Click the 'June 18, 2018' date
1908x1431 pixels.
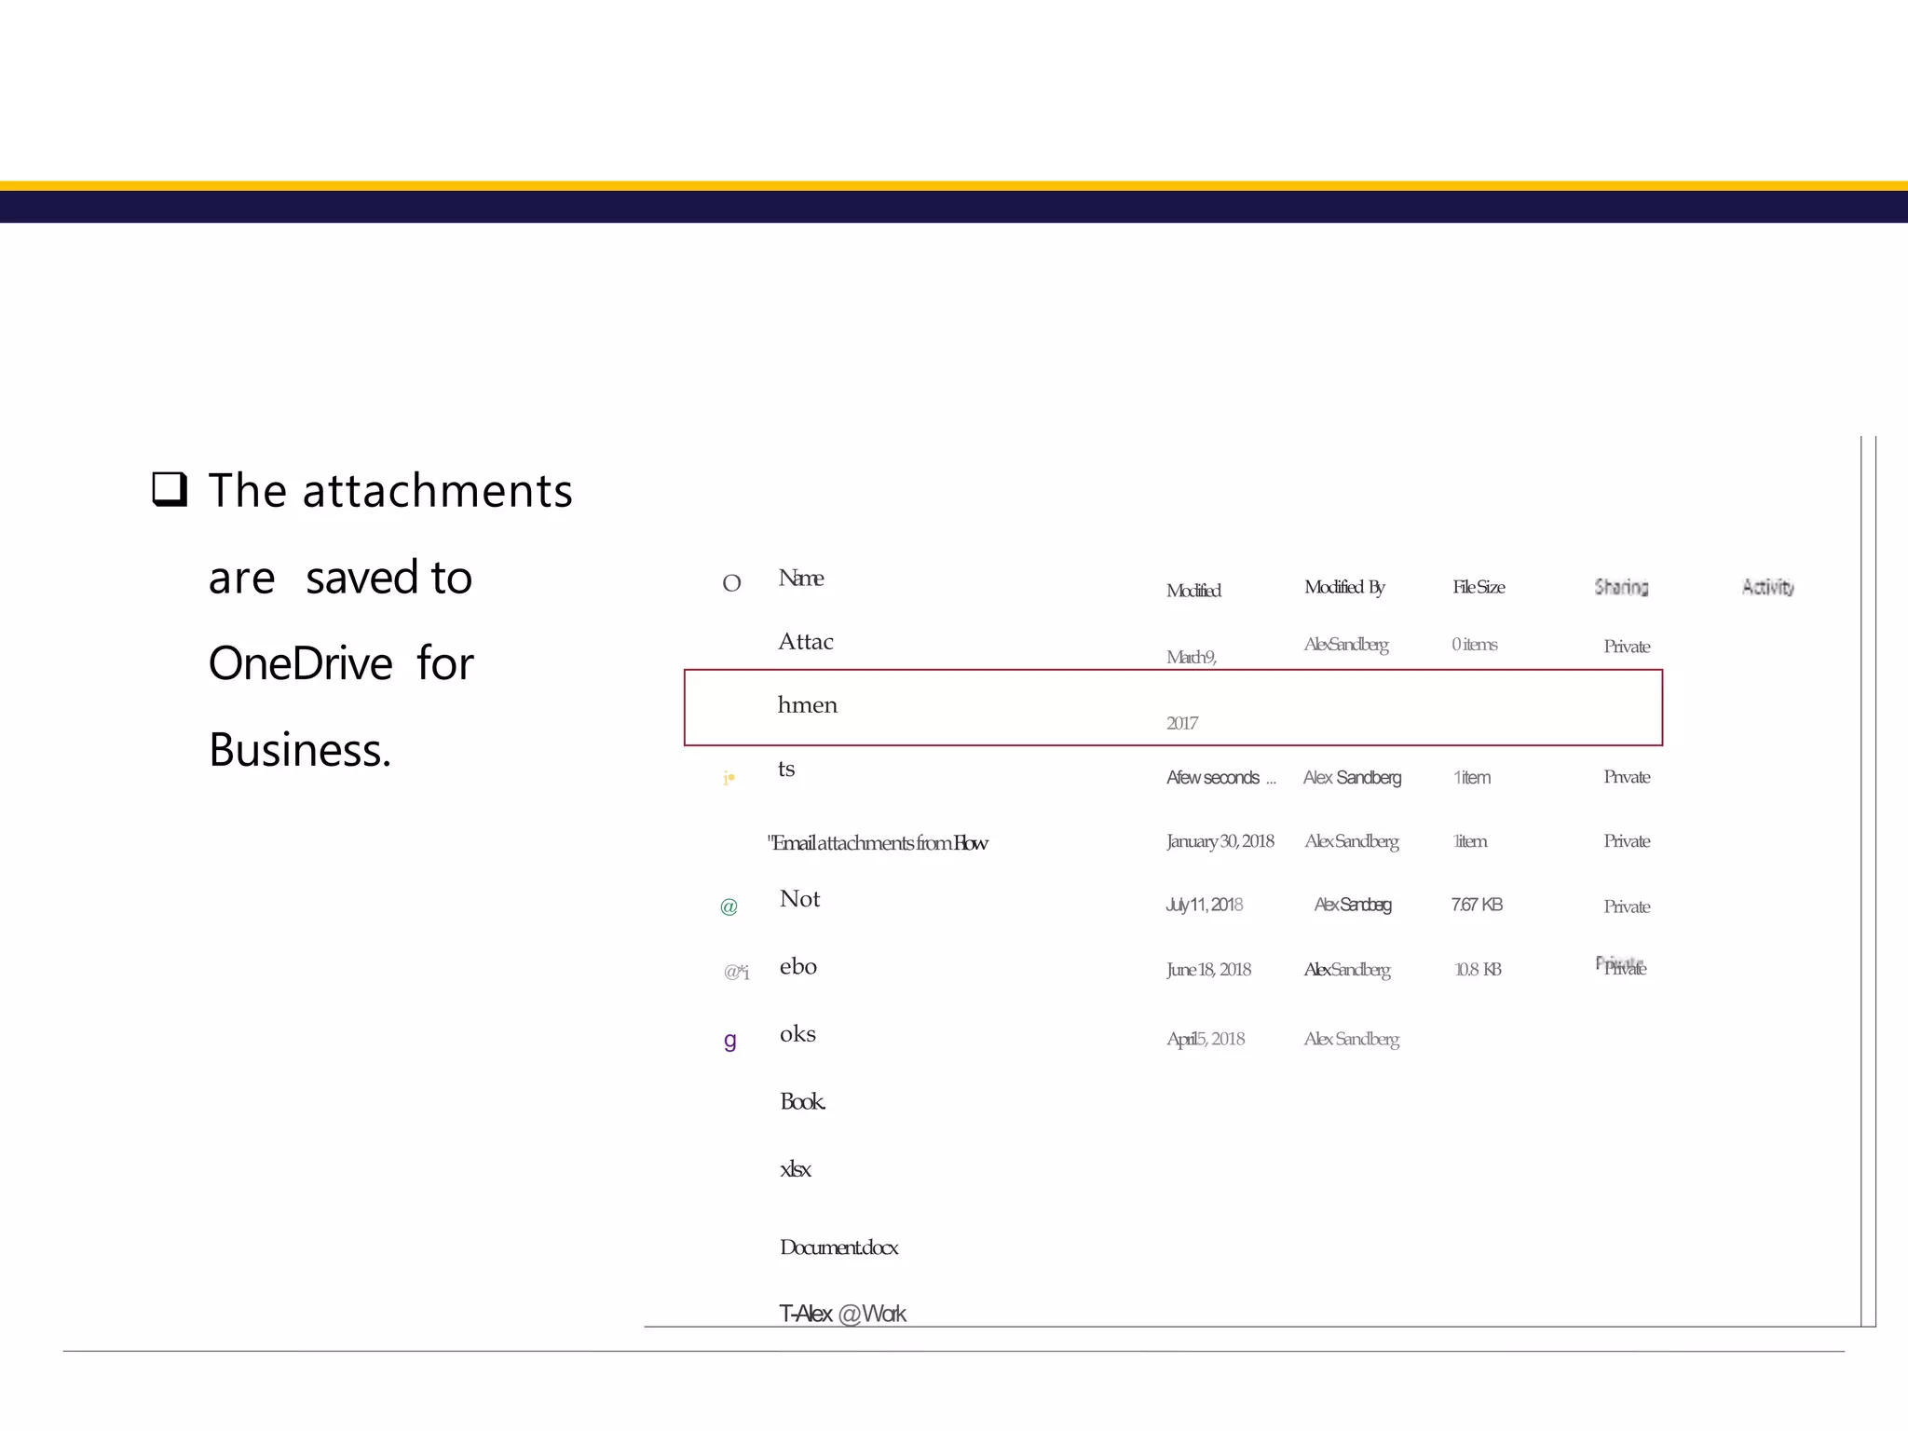point(1208,970)
